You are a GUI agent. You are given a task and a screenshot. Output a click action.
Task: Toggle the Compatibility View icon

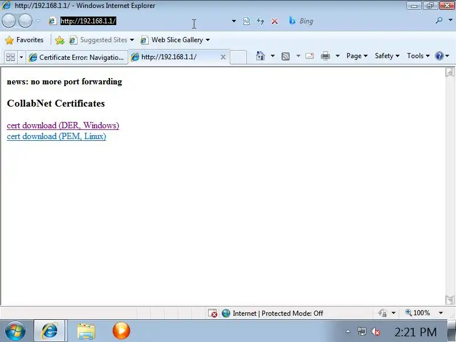246,21
